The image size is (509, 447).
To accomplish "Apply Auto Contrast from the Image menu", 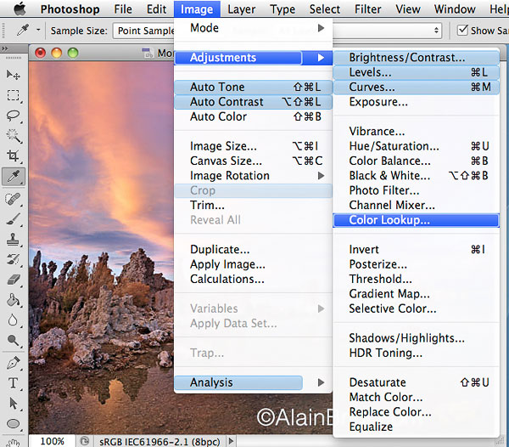I will tap(227, 102).
